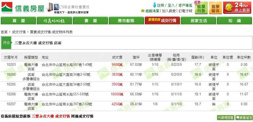Click the 登入 link
The height and width of the screenshot is (122, 253).
tap(171, 5)
